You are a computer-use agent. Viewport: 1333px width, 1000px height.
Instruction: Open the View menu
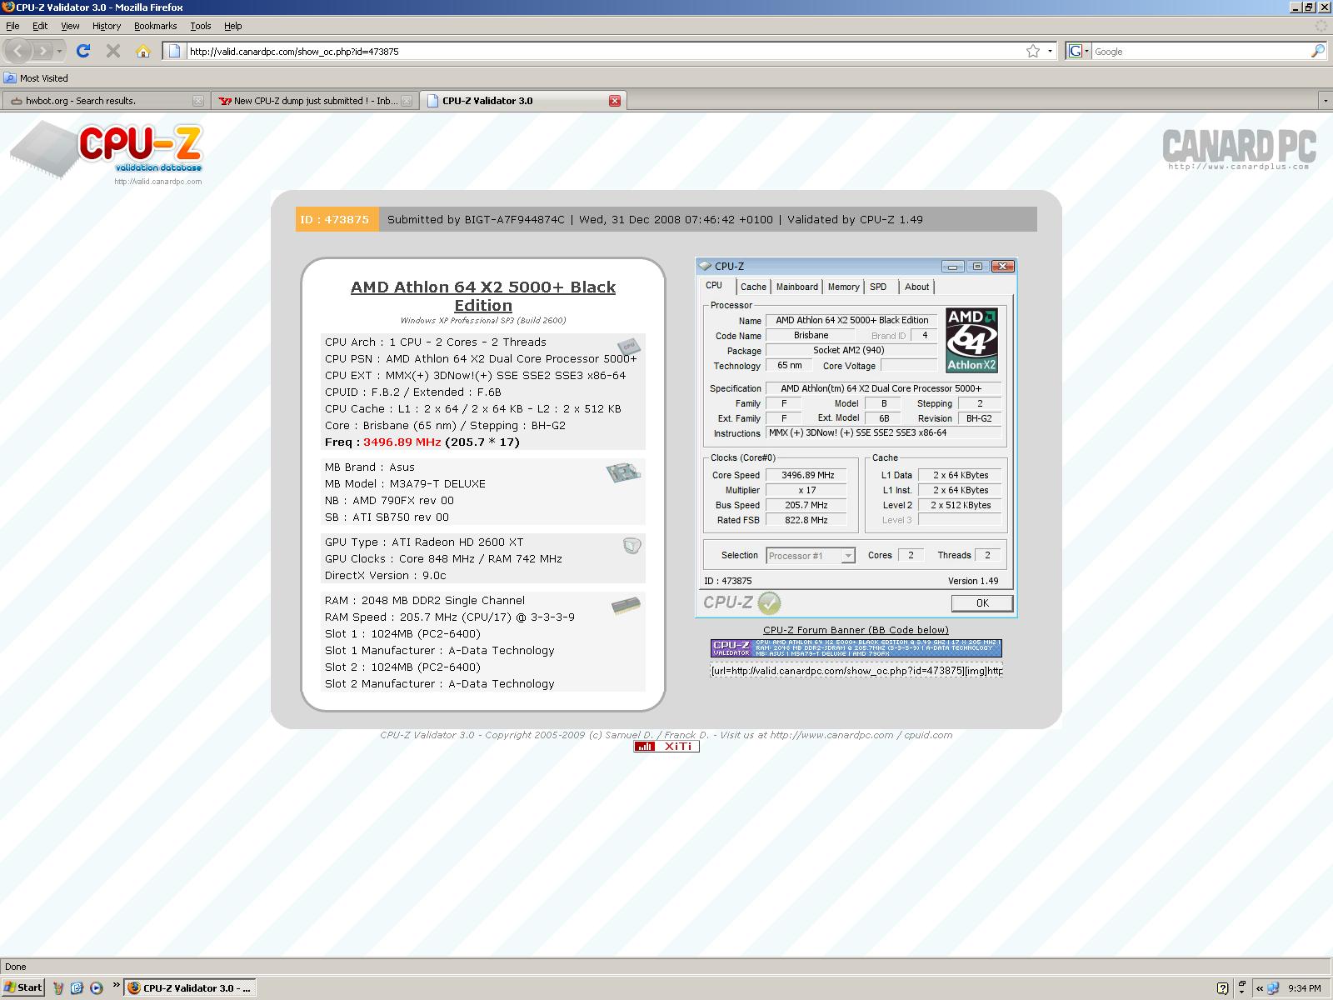(70, 26)
